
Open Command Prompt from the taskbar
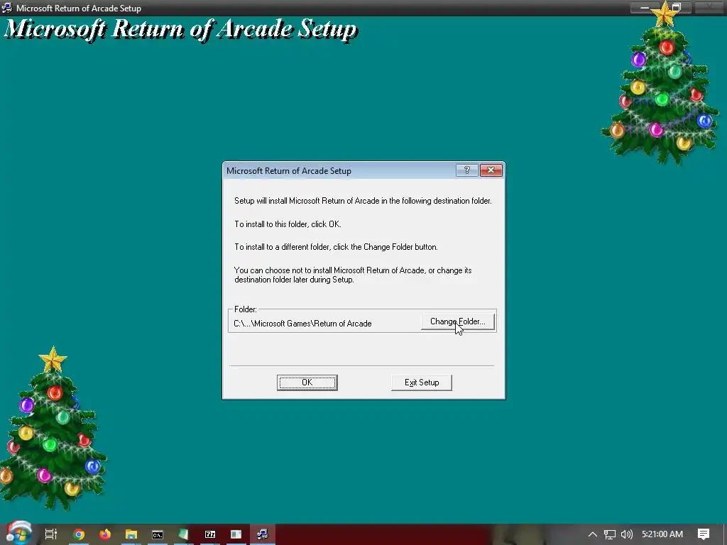click(x=158, y=534)
